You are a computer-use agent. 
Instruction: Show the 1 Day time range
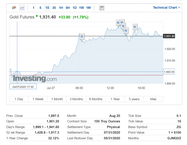(19, 99)
